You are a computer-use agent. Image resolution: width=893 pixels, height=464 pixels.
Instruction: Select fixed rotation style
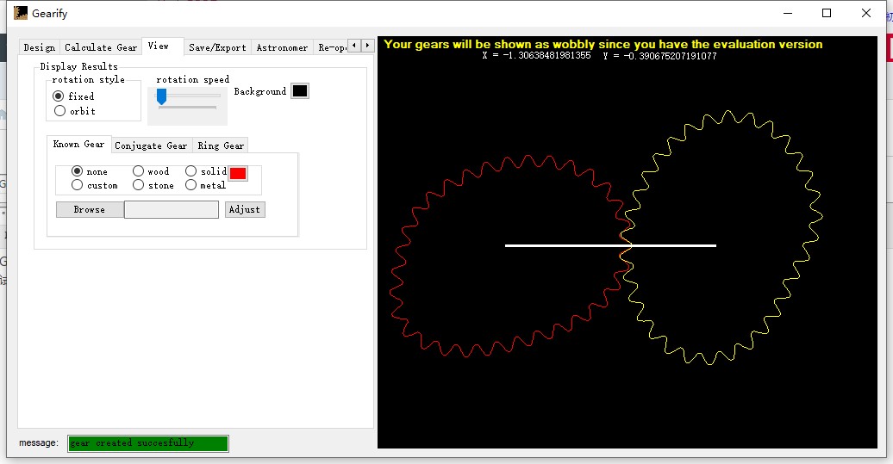(74, 96)
